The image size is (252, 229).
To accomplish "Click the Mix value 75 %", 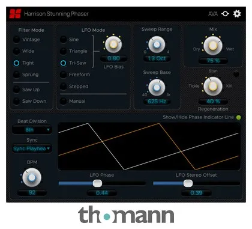I will [x=213, y=61].
